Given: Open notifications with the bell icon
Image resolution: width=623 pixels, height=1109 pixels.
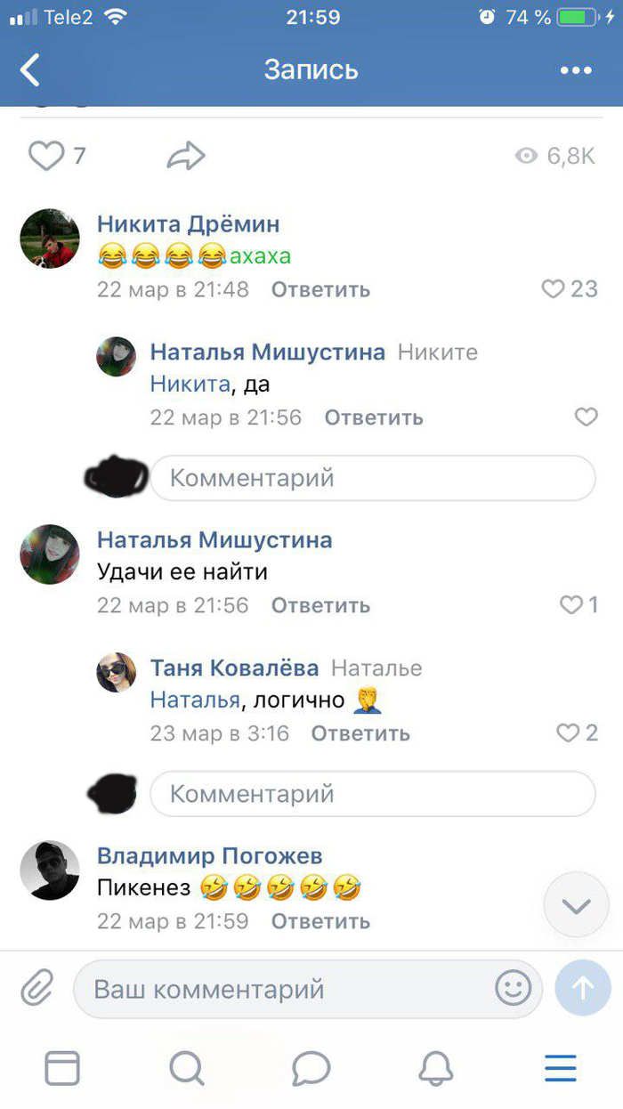Looking at the screenshot, I should [x=436, y=1067].
